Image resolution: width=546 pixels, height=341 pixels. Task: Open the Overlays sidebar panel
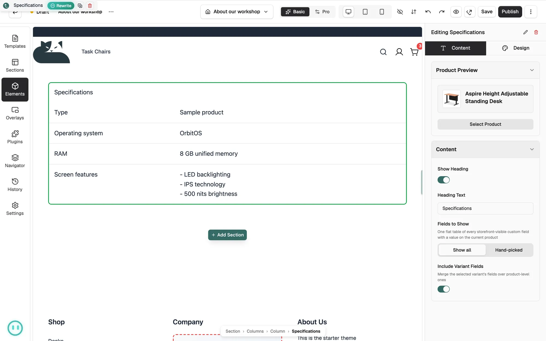coord(15,113)
